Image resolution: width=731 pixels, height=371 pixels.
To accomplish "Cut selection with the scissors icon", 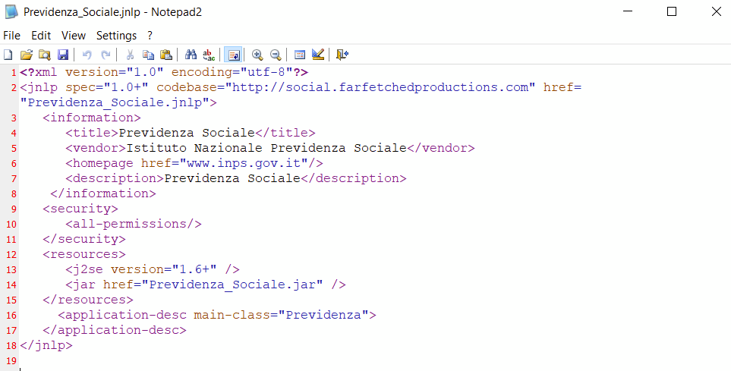I will point(130,55).
